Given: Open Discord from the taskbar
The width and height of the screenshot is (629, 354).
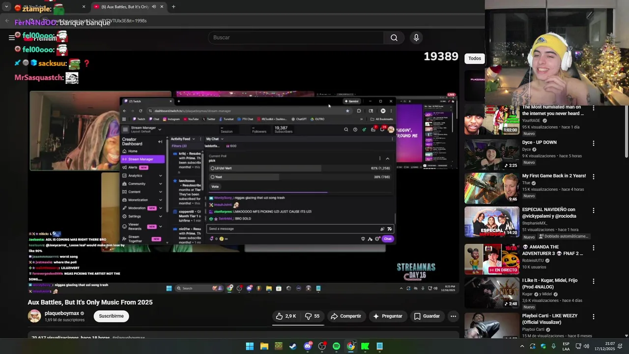Looking at the screenshot, I should [x=308, y=346].
